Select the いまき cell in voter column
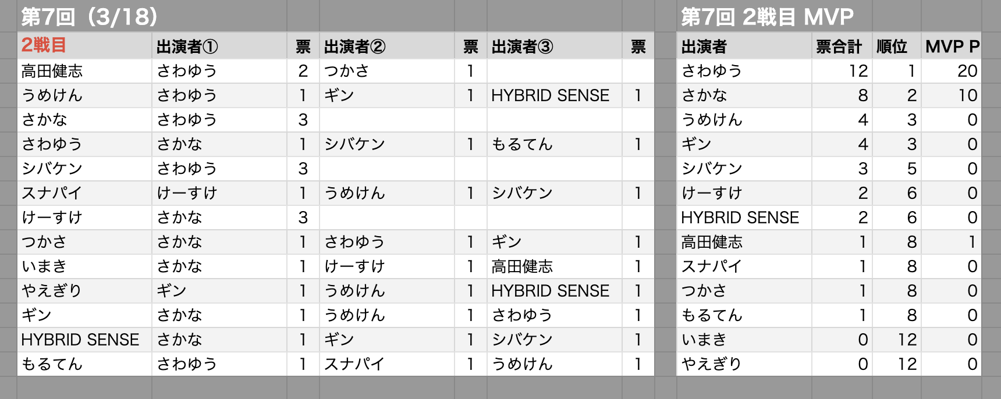 [85, 266]
